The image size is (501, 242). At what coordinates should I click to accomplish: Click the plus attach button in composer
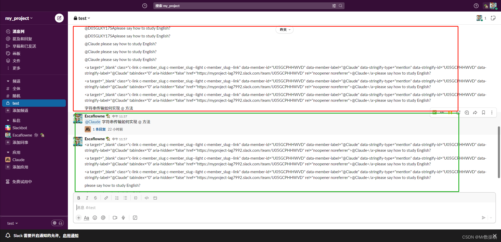click(79, 218)
